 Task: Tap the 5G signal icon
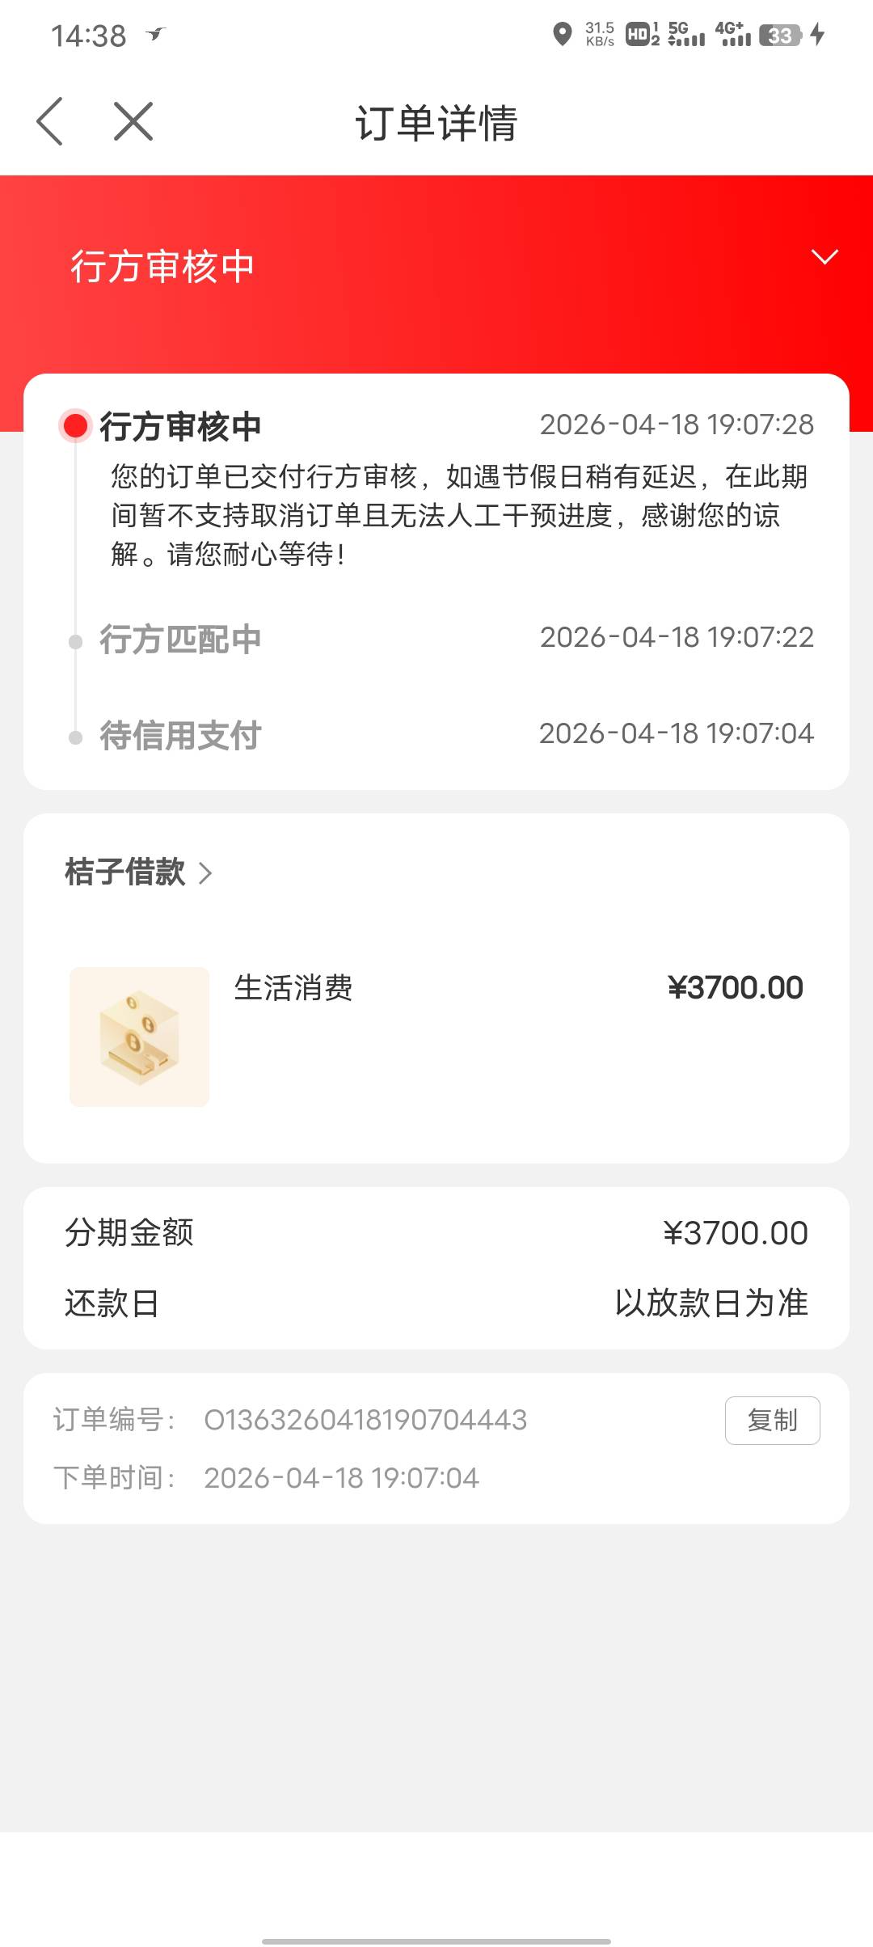(x=686, y=35)
